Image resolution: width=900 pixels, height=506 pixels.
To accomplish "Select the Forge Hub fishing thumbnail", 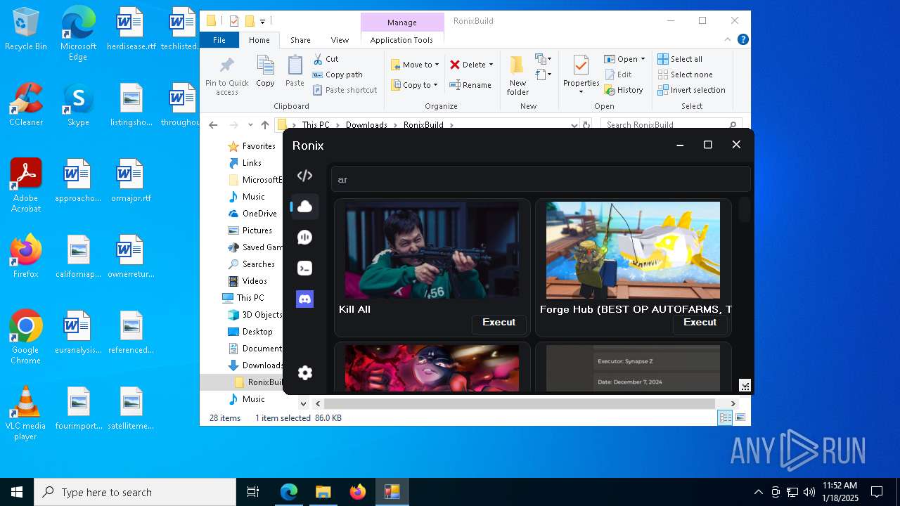I will [x=633, y=251].
